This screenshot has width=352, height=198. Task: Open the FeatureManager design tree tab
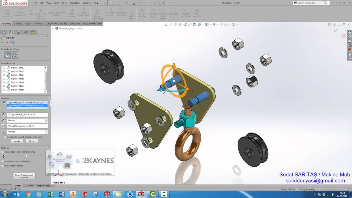4,32
